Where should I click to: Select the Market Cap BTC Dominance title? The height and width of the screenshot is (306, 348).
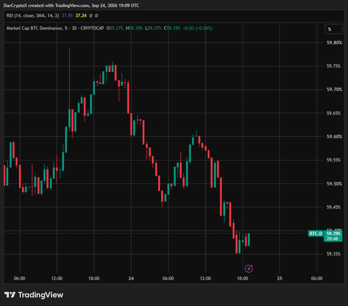pyautogui.click(x=37, y=28)
